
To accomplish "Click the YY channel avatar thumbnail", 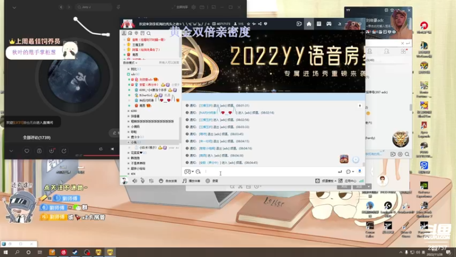I will 128,24.
